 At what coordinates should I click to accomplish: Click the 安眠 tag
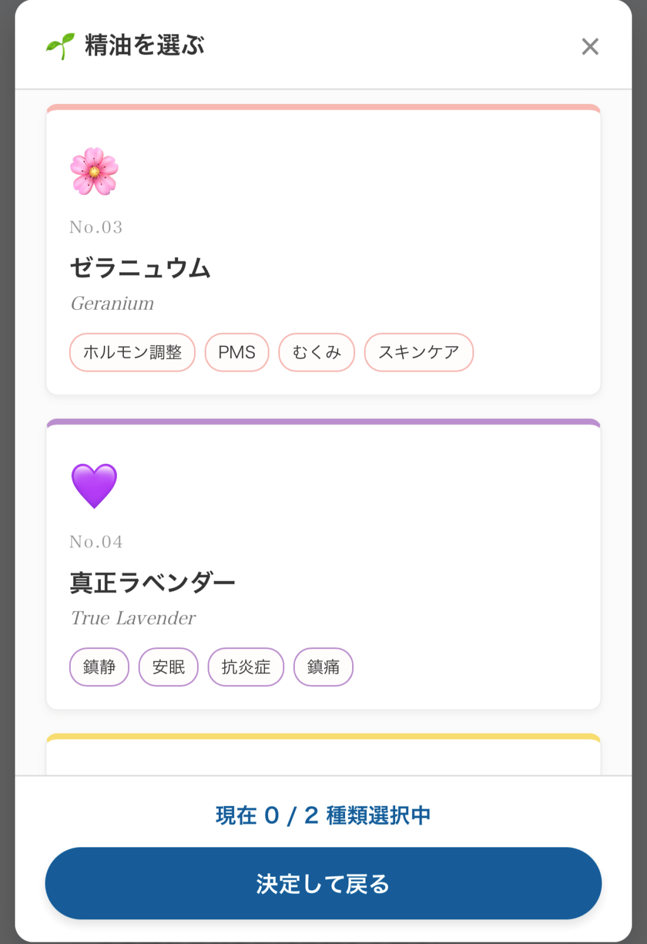169,667
